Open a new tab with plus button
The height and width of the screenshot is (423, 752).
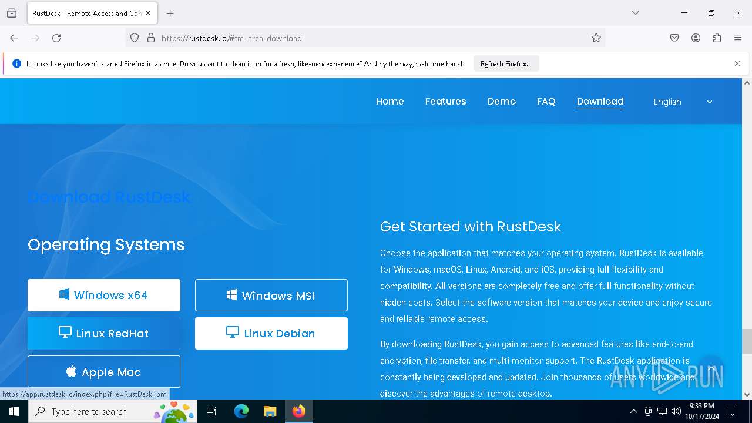[170, 13]
